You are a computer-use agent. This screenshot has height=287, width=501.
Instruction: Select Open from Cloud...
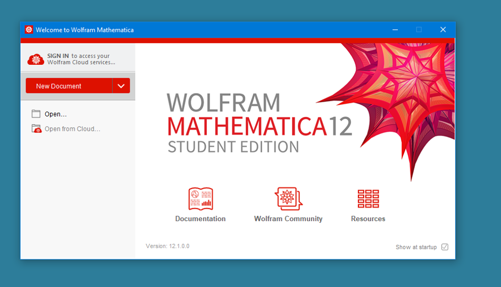coord(72,129)
